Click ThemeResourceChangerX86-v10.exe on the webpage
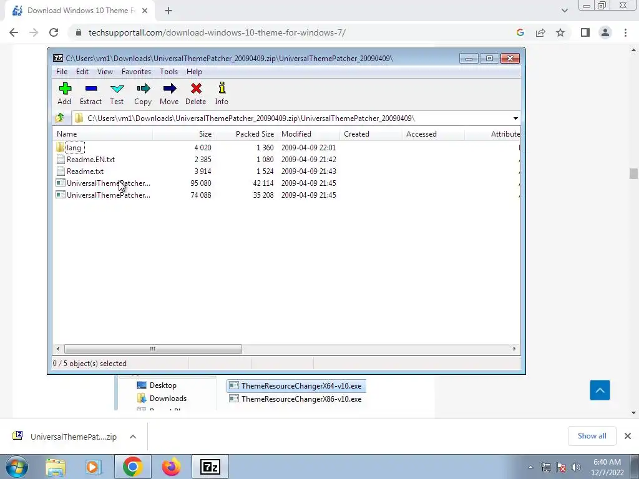Screen dimensions: 639x479 coord(296,399)
